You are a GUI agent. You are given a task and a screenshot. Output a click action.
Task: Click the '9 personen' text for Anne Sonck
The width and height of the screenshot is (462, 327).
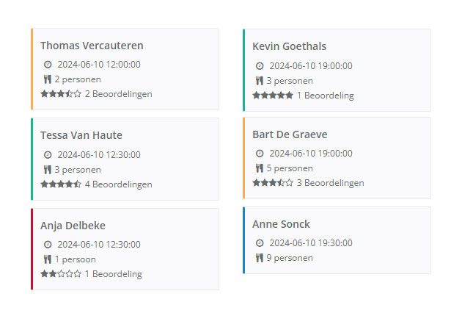coord(289,258)
